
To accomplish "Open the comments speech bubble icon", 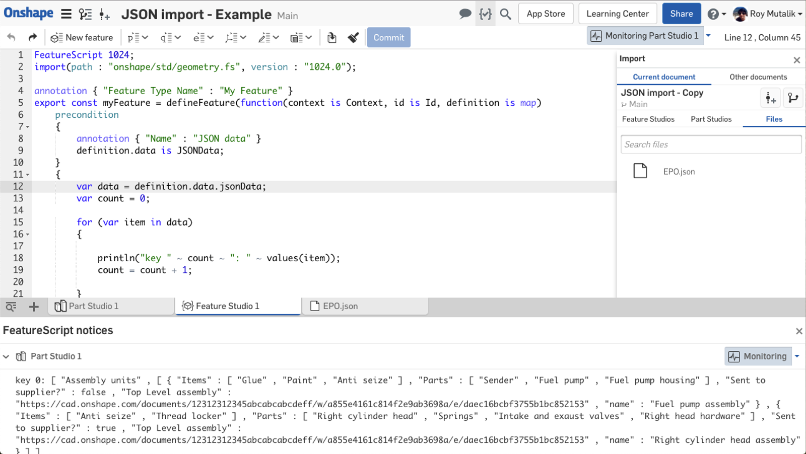I will [465, 14].
